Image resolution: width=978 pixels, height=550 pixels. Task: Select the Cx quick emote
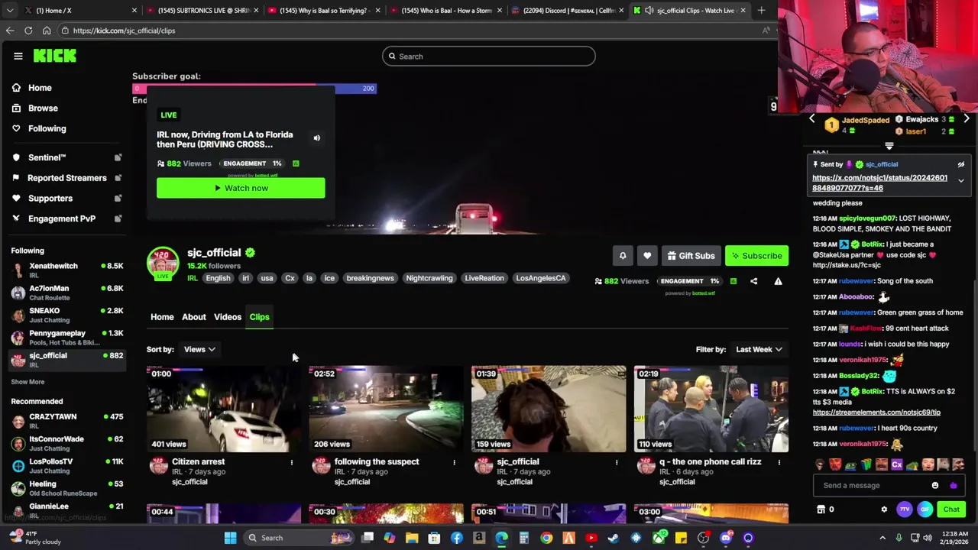[897, 464]
